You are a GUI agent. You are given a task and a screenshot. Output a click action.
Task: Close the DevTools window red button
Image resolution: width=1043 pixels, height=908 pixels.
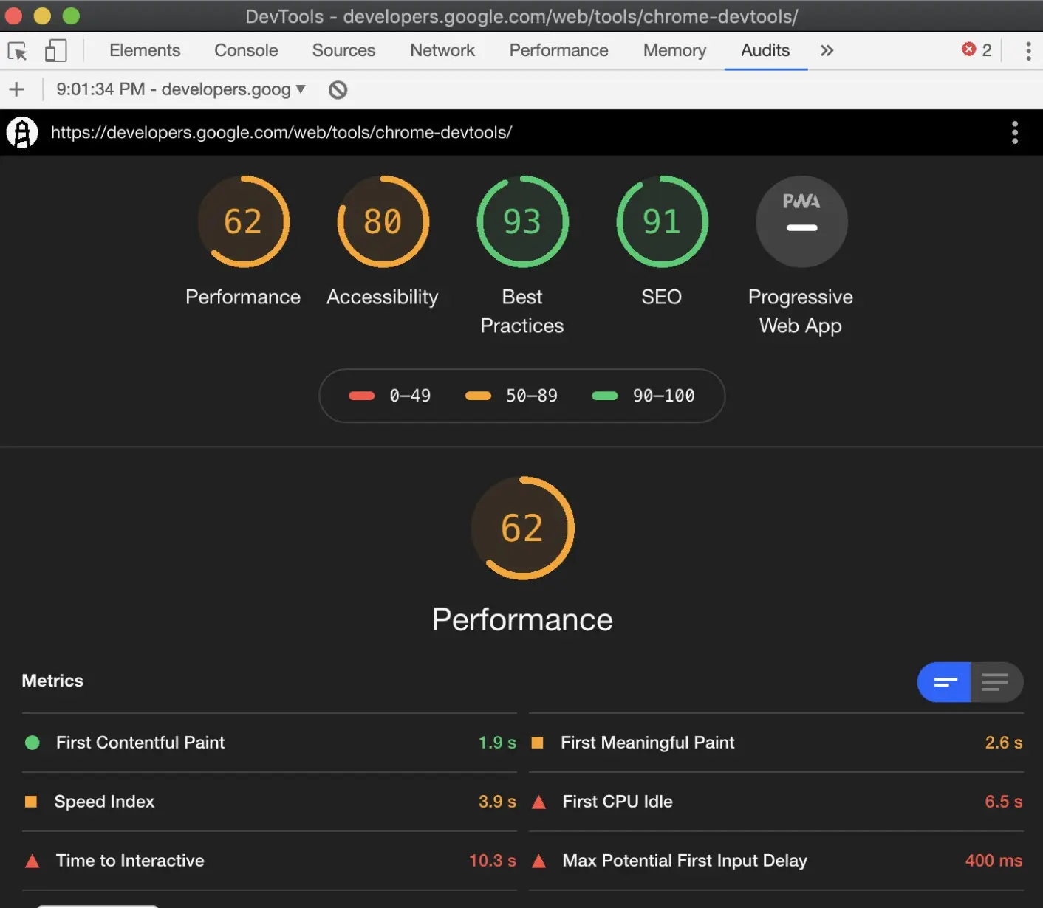point(13,16)
